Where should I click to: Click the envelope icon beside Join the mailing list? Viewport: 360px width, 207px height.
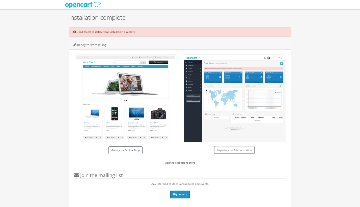[x=76, y=175]
